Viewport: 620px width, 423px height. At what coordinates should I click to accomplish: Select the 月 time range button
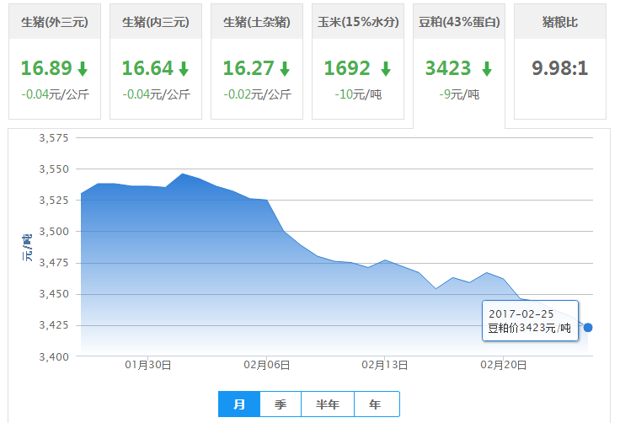pyautogui.click(x=239, y=404)
